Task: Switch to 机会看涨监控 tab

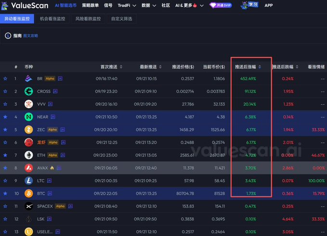Action: pos(52,19)
